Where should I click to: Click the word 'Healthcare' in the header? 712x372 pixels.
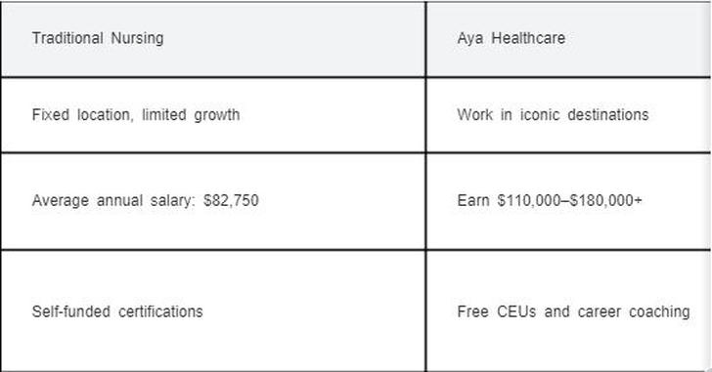click(528, 38)
